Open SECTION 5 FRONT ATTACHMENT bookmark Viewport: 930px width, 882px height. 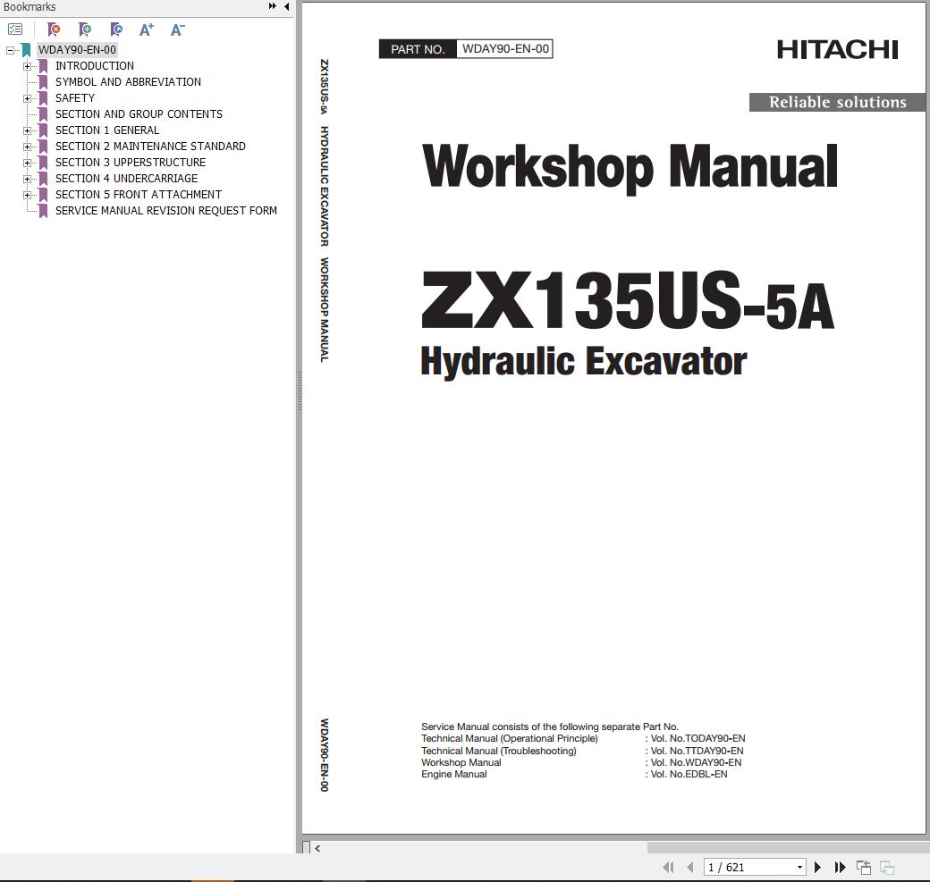pyautogui.click(x=139, y=194)
